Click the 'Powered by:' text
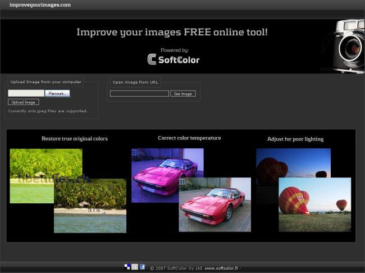 tap(175, 50)
